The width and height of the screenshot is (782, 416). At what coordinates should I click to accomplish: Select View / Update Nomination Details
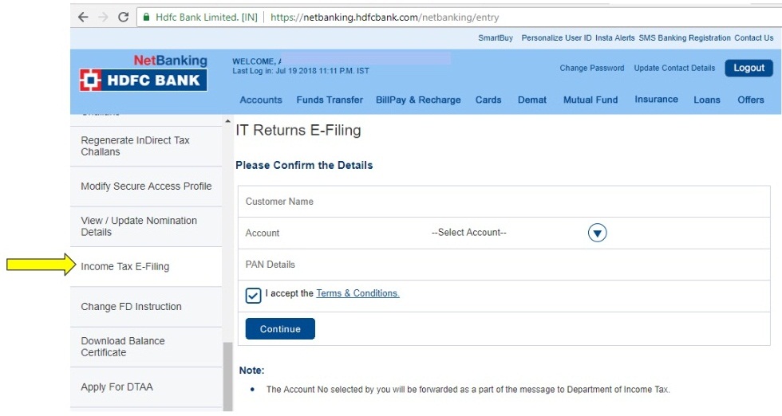pyautogui.click(x=146, y=226)
